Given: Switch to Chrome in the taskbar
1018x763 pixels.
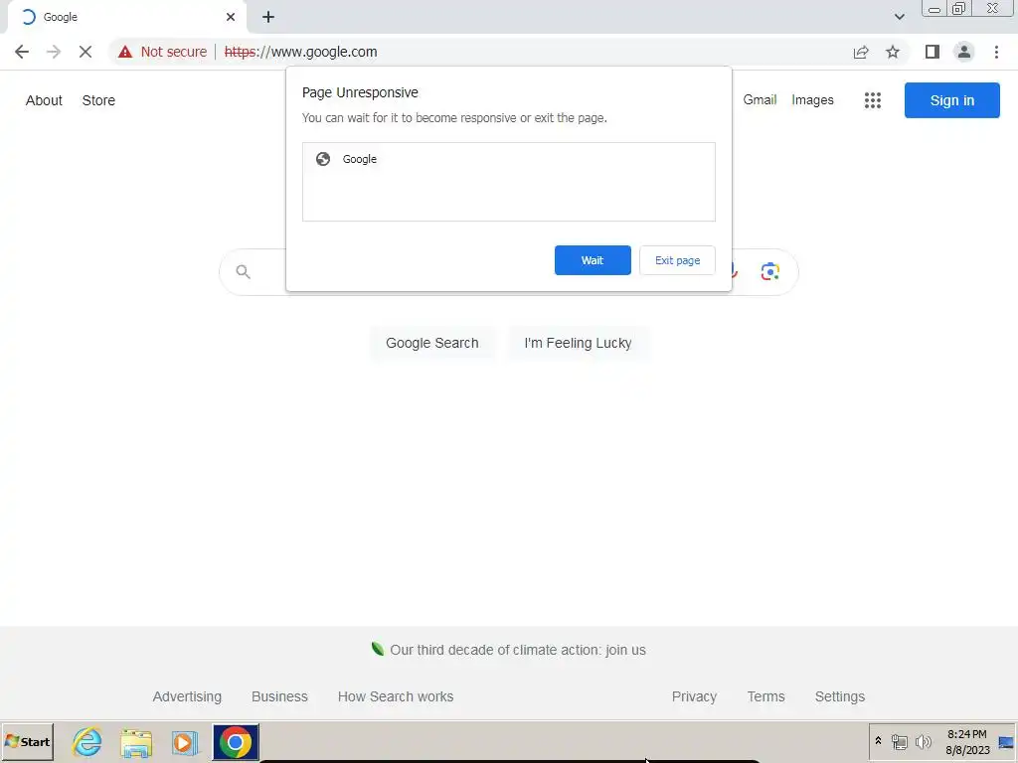Looking at the screenshot, I should [x=236, y=741].
